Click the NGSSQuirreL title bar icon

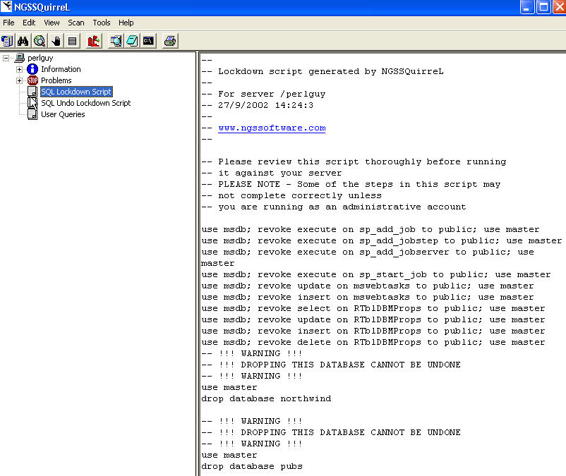point(6,6)
